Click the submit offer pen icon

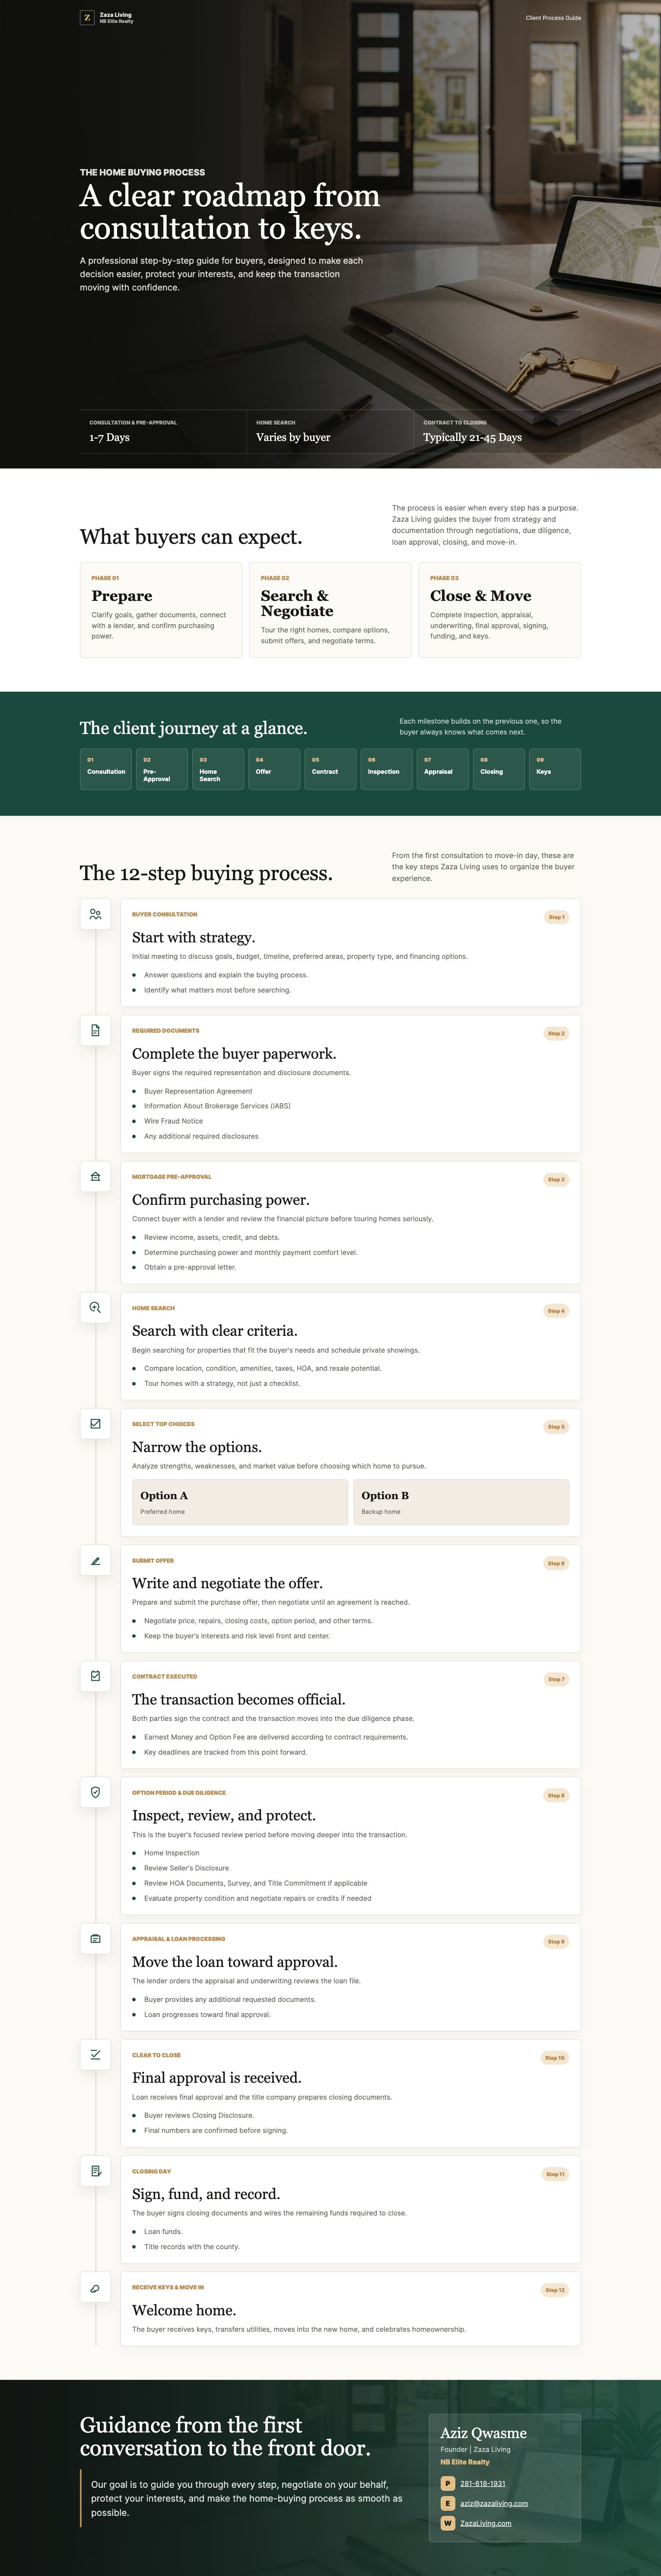click(95, 1560)
